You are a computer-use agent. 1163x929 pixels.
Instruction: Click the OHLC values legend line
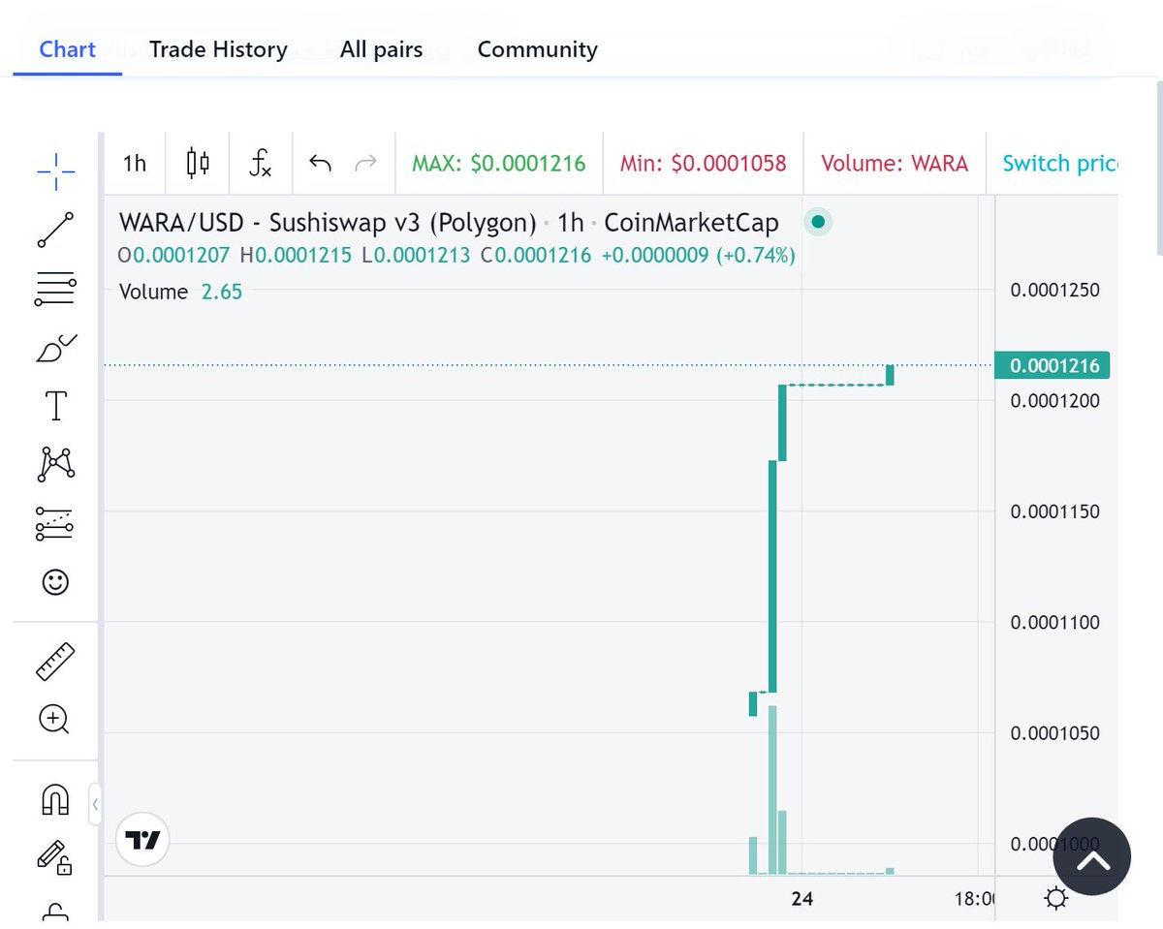pos(456,257)
